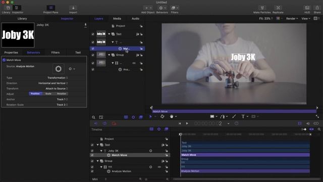Click the search icon below the Layers list
The image size is (323, 182).
[93, 117]
